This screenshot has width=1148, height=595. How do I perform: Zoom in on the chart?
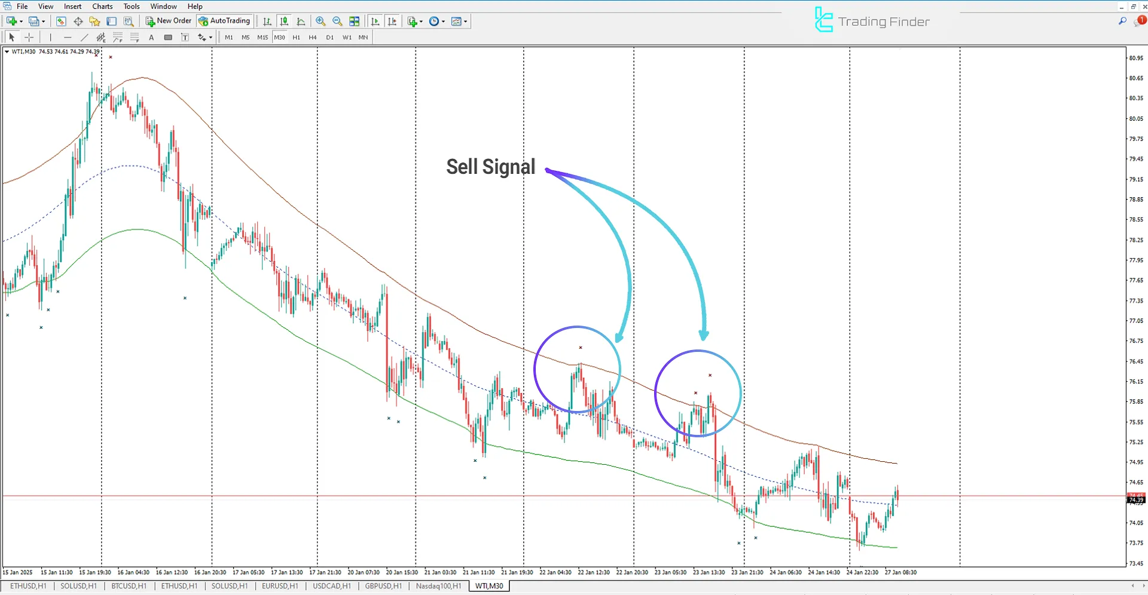(x=321, y=21)
